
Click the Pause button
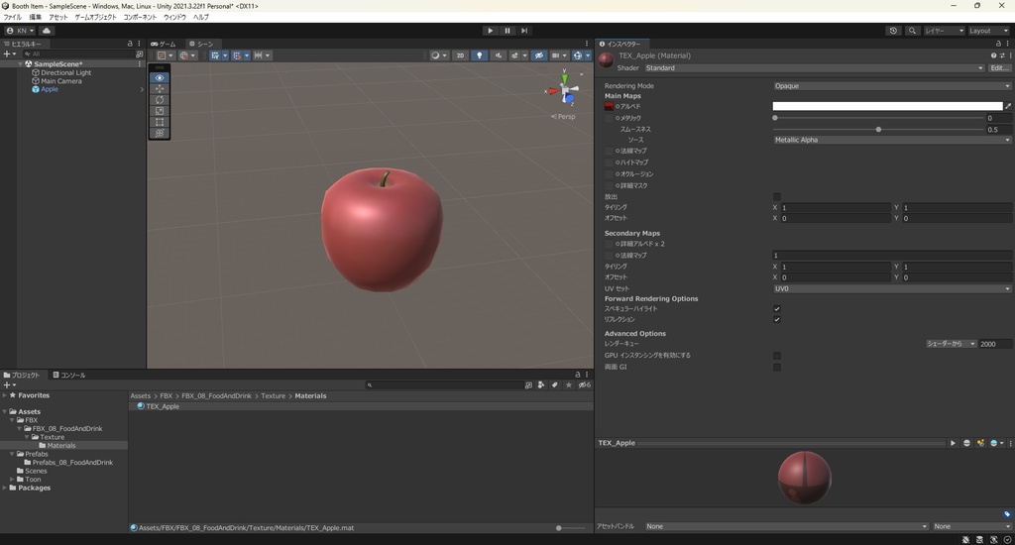(x=507, y=31)
